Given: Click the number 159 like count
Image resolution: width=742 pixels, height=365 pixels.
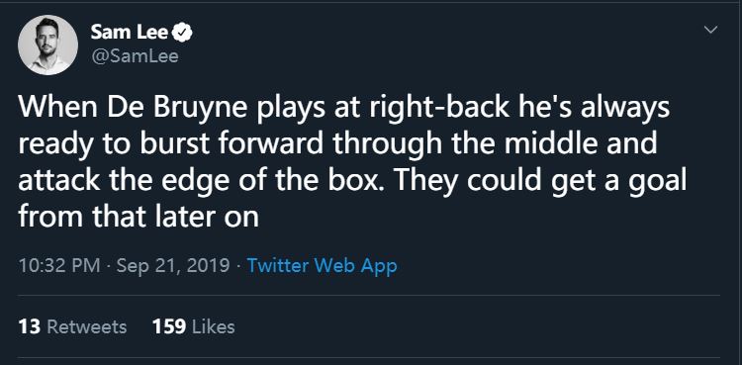Looking at the screenshot, I should tap(169, 327).
